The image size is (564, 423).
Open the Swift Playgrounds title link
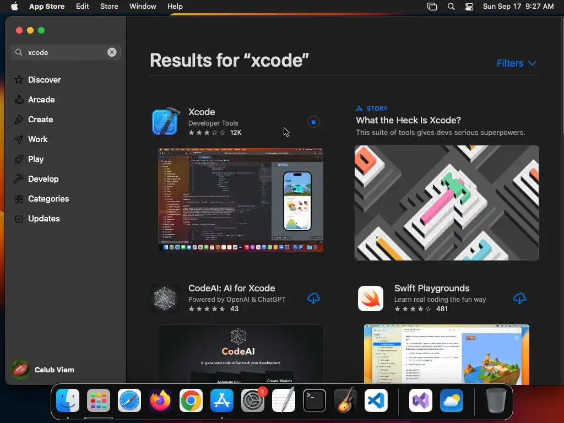[x=432, y=288]
